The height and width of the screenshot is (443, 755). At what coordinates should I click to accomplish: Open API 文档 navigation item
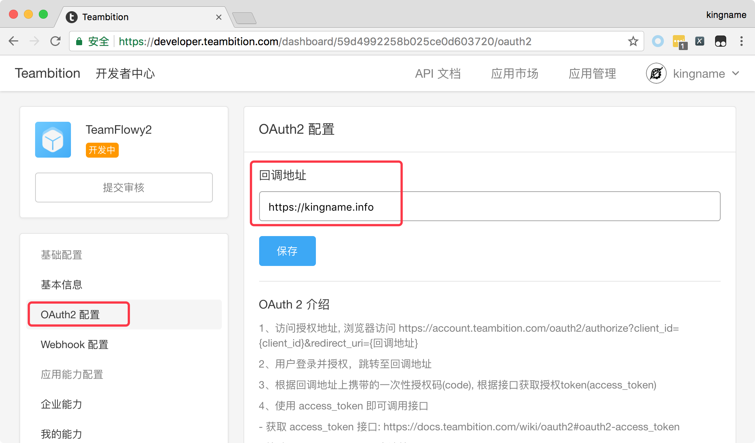[x=438, y=74]
